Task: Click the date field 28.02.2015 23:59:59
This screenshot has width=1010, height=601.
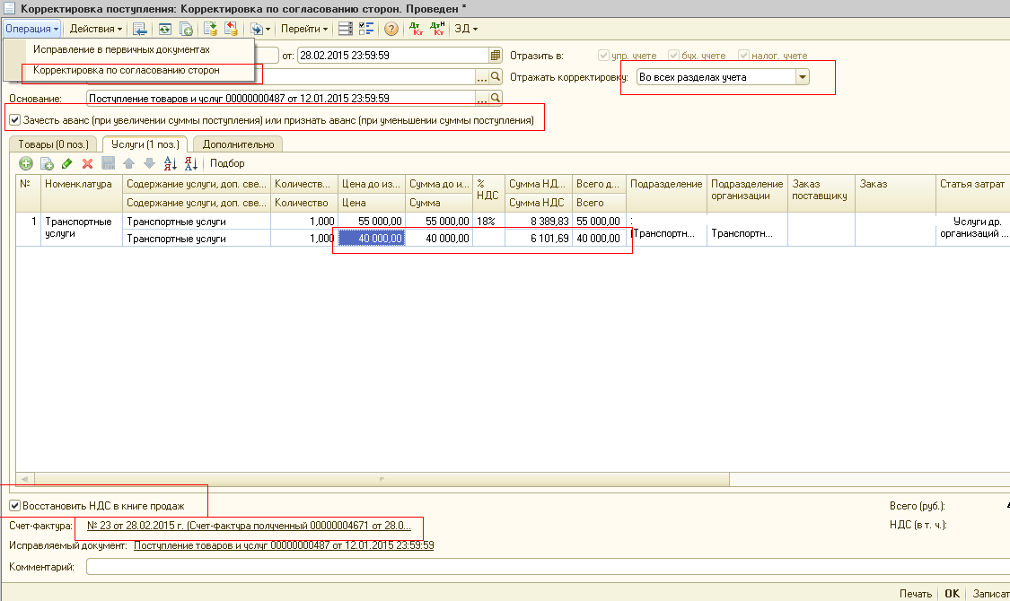Action: coord(393,56)
